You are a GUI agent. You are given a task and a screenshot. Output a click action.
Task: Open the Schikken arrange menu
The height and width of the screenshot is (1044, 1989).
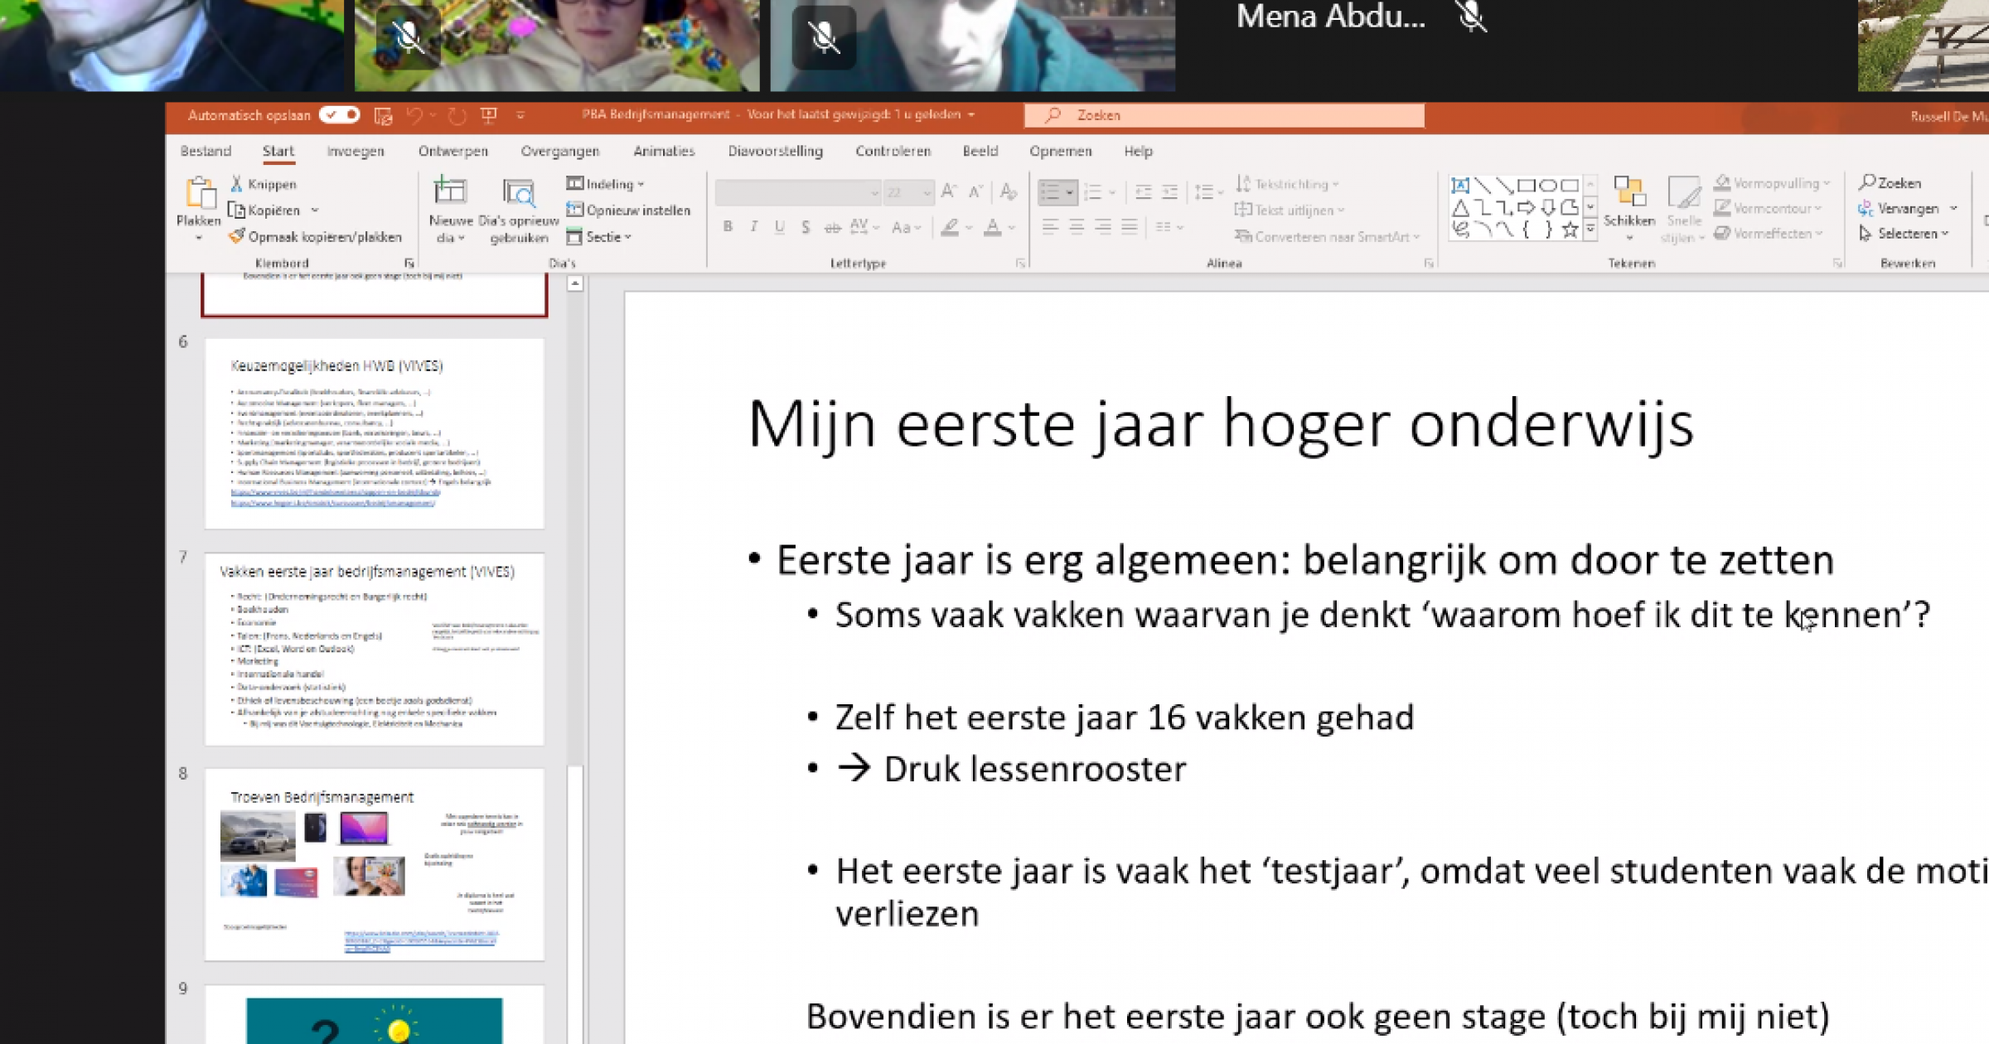click(x=1628, y=209)
